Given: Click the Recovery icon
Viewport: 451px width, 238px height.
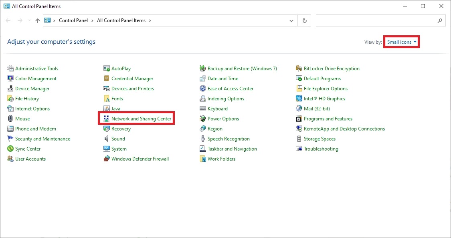Looking at the screenshot, I should coord(107,129).
